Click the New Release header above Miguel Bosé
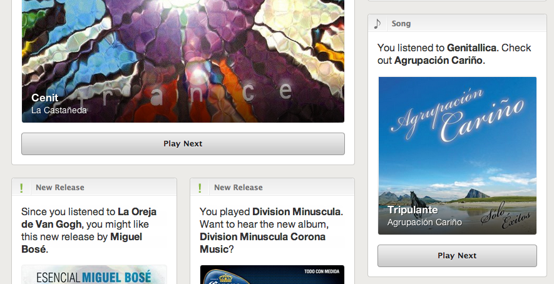Image resolution: width=554 pixels, height=284 pixels. pyautogui.click(x=60, y=188)
